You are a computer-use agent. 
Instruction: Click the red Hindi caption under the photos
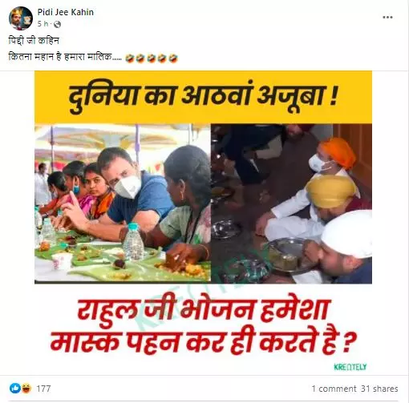click(x=203, y=327)
